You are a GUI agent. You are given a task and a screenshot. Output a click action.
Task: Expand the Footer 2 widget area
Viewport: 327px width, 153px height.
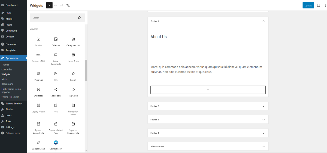point(208,106)
